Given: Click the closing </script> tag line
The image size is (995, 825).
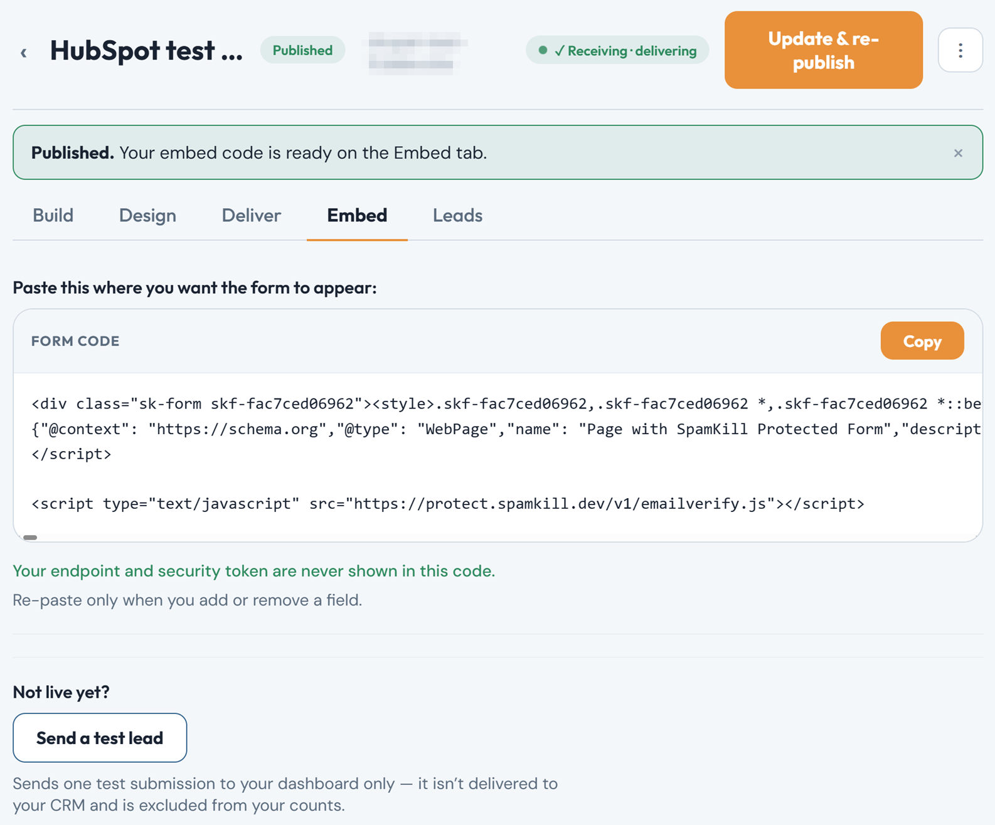Looking at the screenshot, I should coord(72,454).
